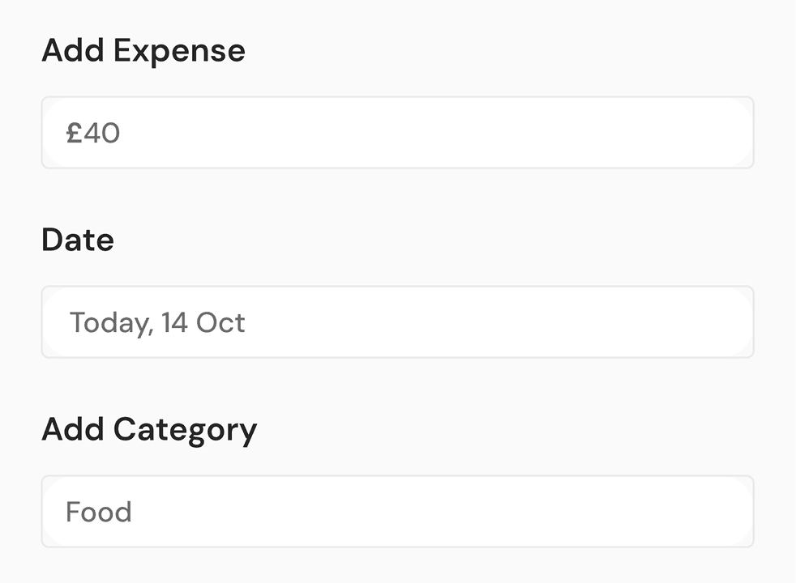Click the word Category in third heading
Image resolution: width=796 pixels, height=583 pixels.
point(185,430)
